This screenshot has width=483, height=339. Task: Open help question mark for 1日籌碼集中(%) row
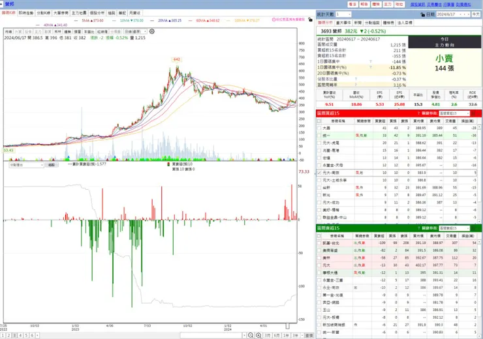371,67
